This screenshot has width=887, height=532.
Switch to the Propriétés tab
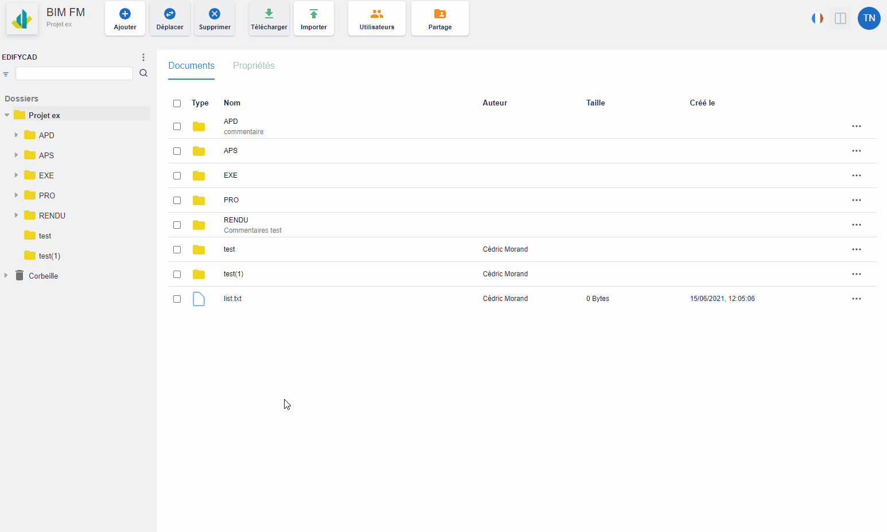tap(254, 66)
